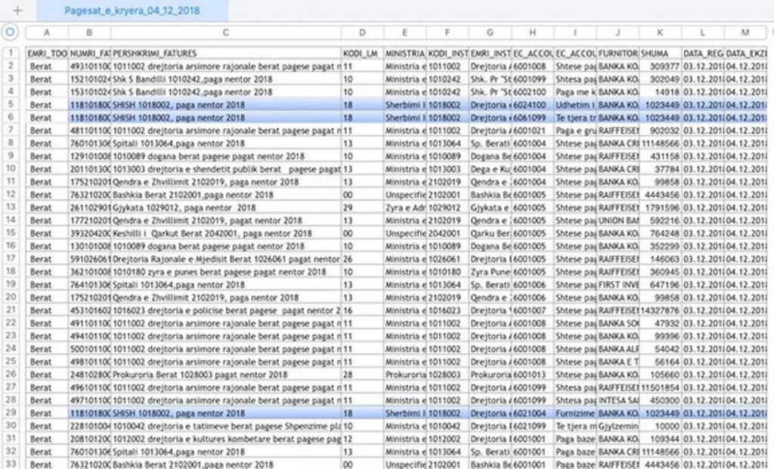Click the PERSHKRIMI_FATURES header cell
774x469 pixels.
coord(225,54)
